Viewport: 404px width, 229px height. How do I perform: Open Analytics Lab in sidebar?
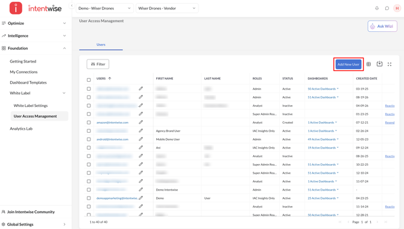pos(21,129)
